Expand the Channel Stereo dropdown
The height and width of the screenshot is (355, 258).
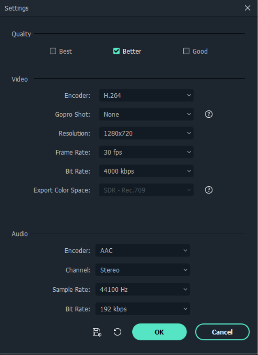(143, 270)
